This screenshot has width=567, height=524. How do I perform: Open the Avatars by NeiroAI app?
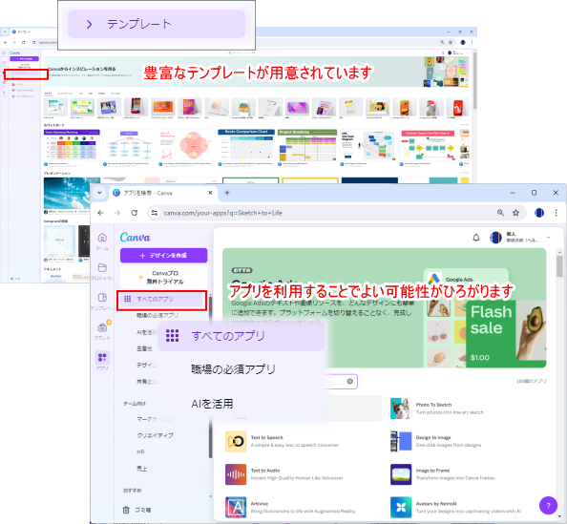(x=455, y=507)
